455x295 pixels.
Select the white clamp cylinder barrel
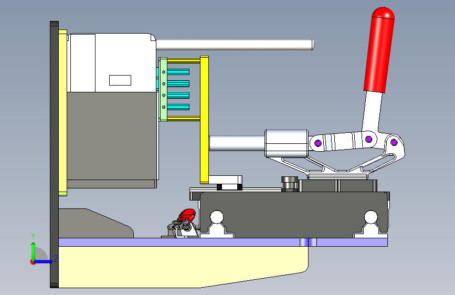click(x=287, y=143)
